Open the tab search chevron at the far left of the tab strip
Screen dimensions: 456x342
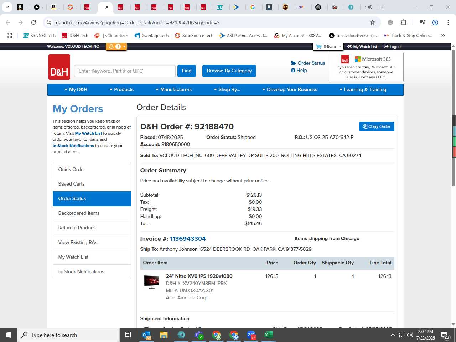7,7
